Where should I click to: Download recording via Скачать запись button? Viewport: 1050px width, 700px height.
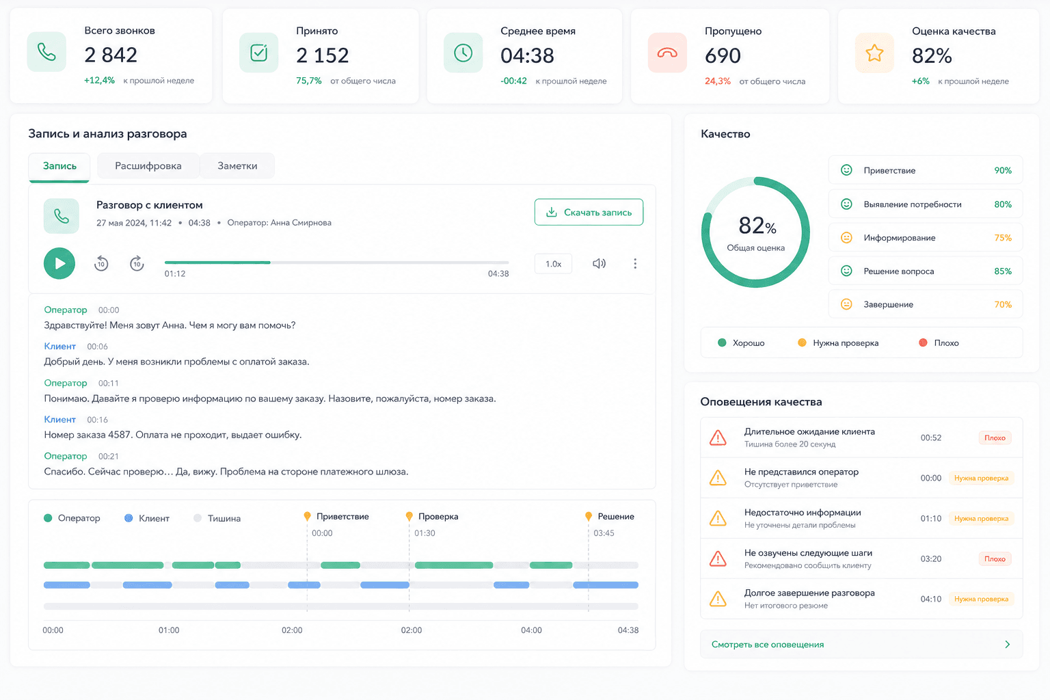[589, 212]
